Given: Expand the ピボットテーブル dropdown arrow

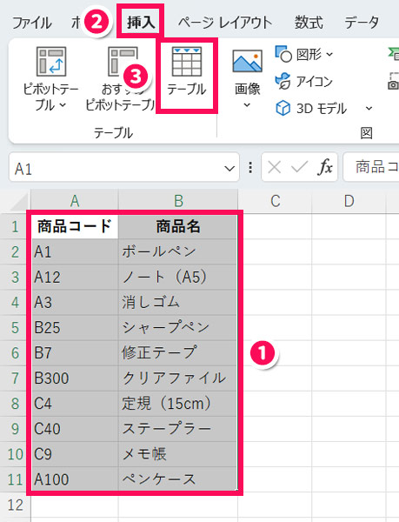Looking at the screenshot, I should pyautogui.click(x=63, y=105).
